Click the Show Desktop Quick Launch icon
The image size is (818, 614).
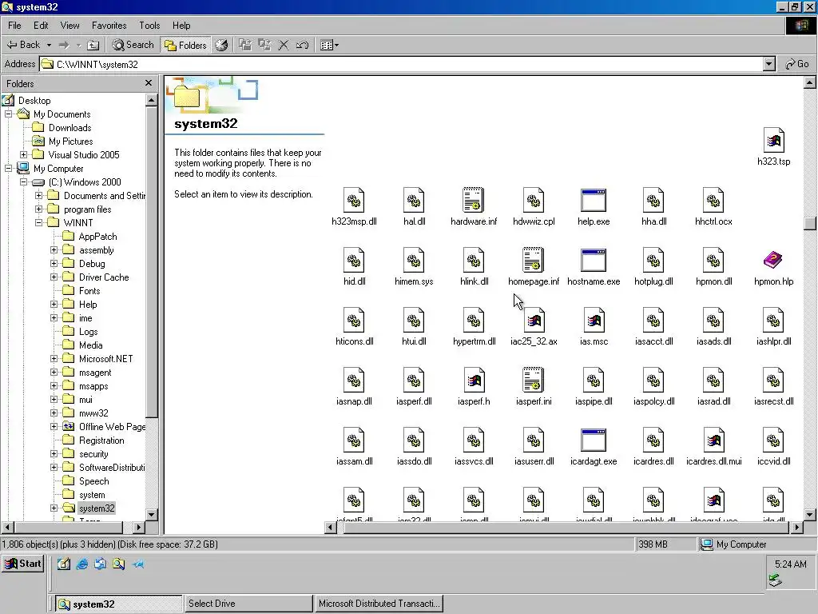coord(64,564)
